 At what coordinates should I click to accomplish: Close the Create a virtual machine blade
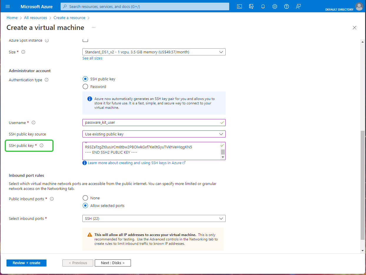(x=355, y=28)
